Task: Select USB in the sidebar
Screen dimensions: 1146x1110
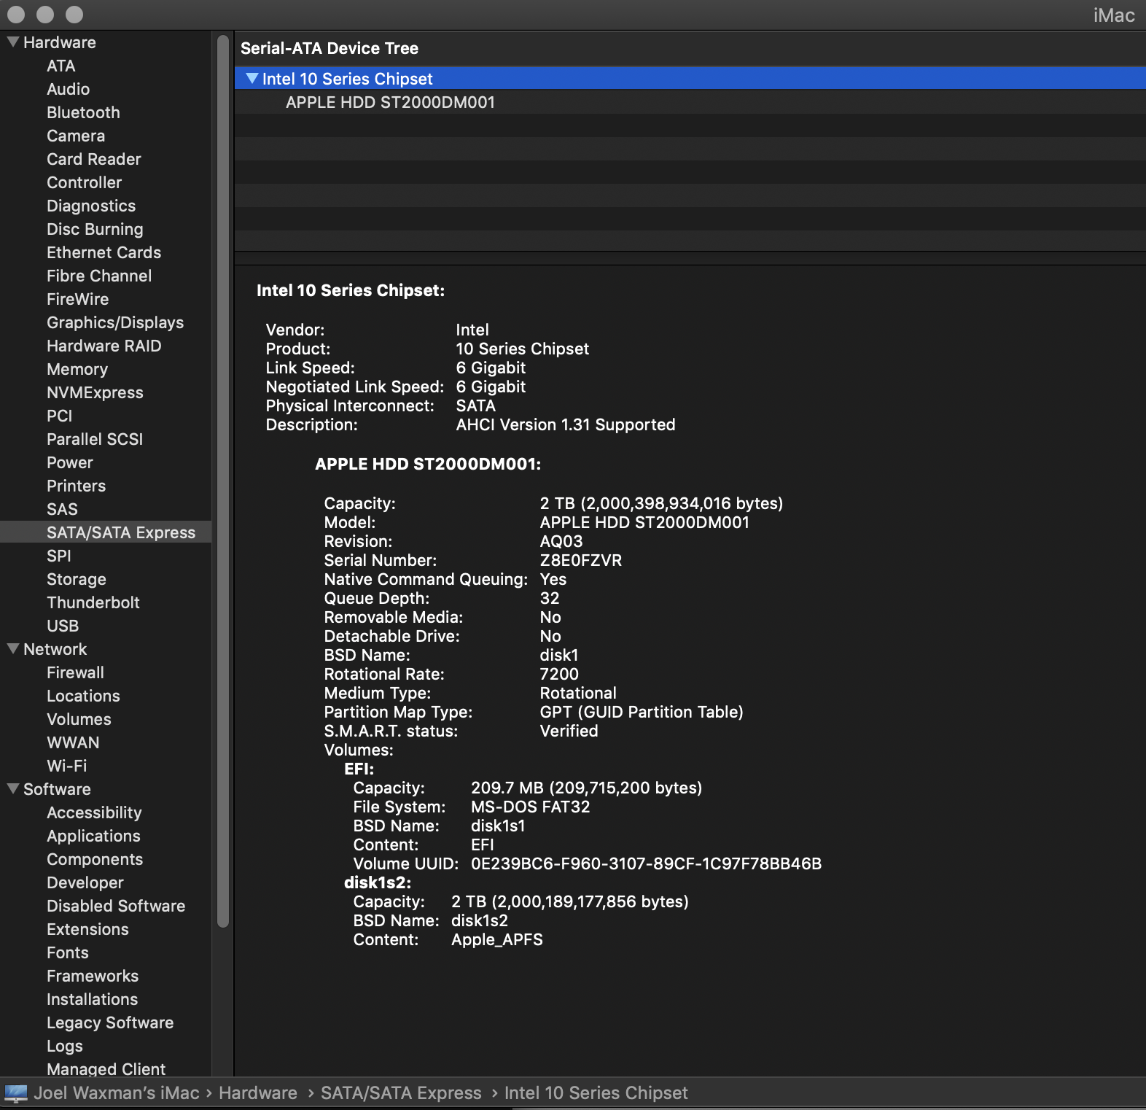Action: pos(63,626)
